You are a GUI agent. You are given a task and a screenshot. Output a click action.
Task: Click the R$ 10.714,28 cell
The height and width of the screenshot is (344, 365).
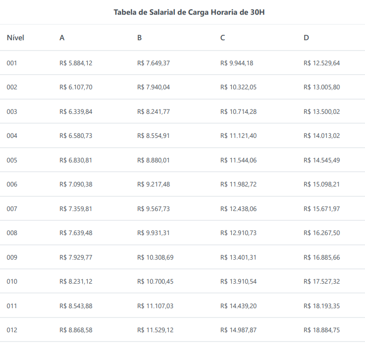pyautogui.click(x=239, y=111)
